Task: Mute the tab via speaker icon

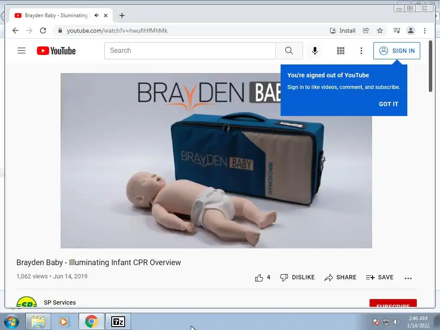Action: (x=97, y=15)
